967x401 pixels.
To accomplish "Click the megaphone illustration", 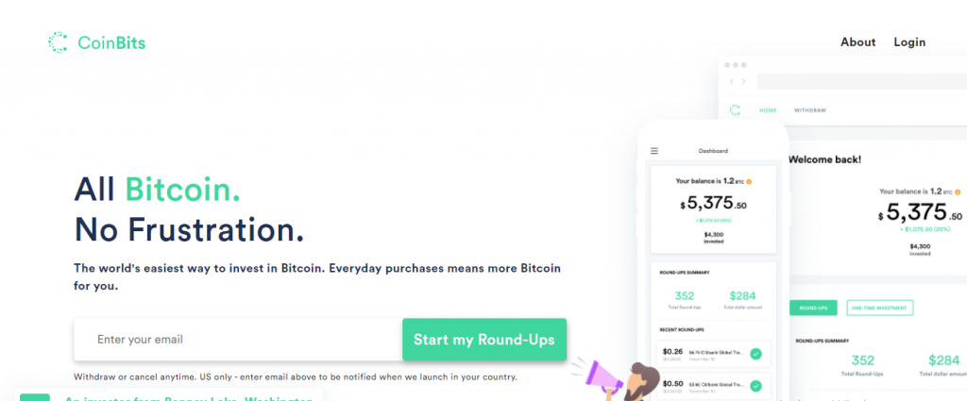I will click(594, 376).
